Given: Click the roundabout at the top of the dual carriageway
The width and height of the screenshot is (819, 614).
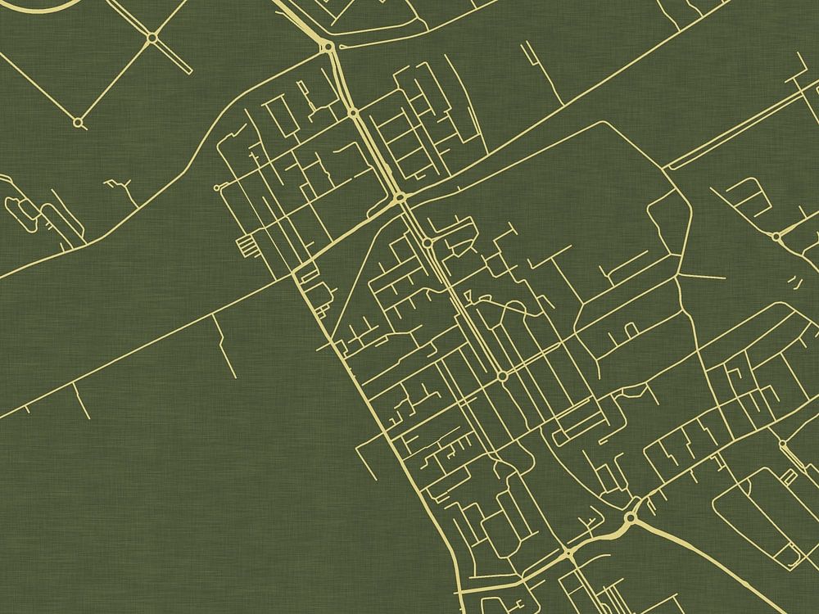Looking at the screenshot, I should coord(328,47).
